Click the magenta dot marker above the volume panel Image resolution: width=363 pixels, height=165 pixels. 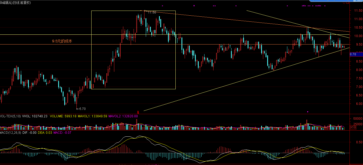308,112
